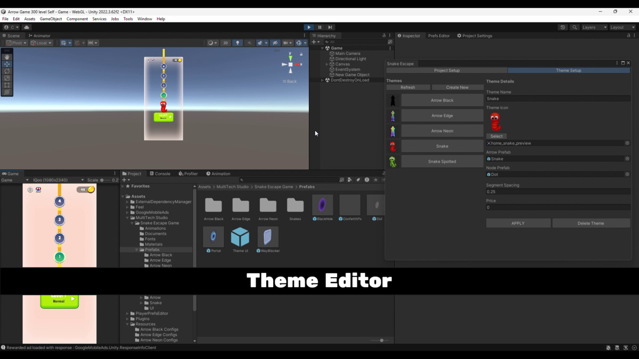Viewport: 639px width, 359px height.
Task: Open the GameObject menu
Action: coord(51,19)
